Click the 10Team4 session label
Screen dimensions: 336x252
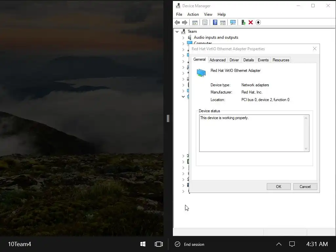[19, 244]
